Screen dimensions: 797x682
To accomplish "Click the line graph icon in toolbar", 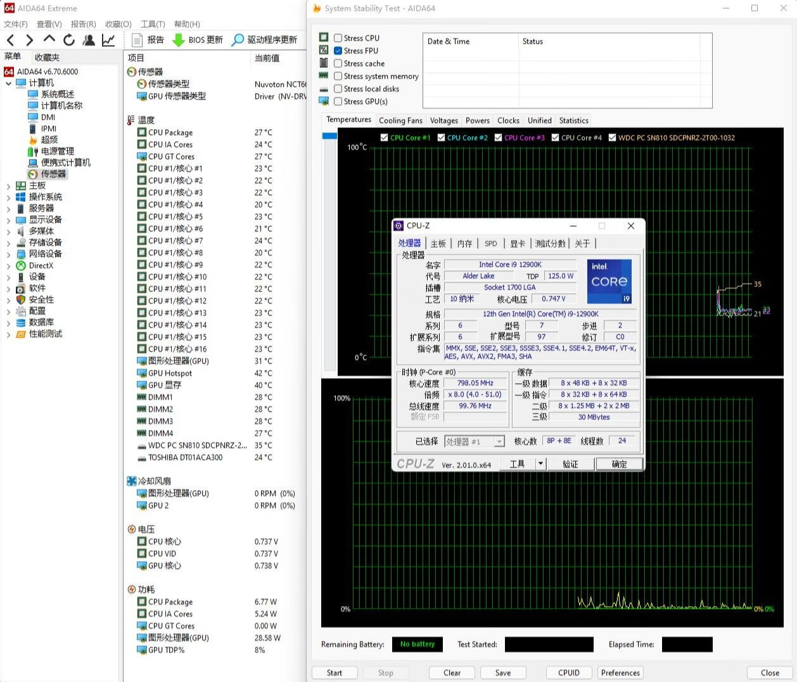I will coord(108,40).
